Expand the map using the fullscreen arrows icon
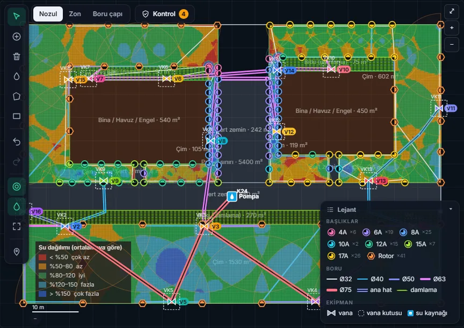Viewport: 464px width, 328px height. point(452,11)
